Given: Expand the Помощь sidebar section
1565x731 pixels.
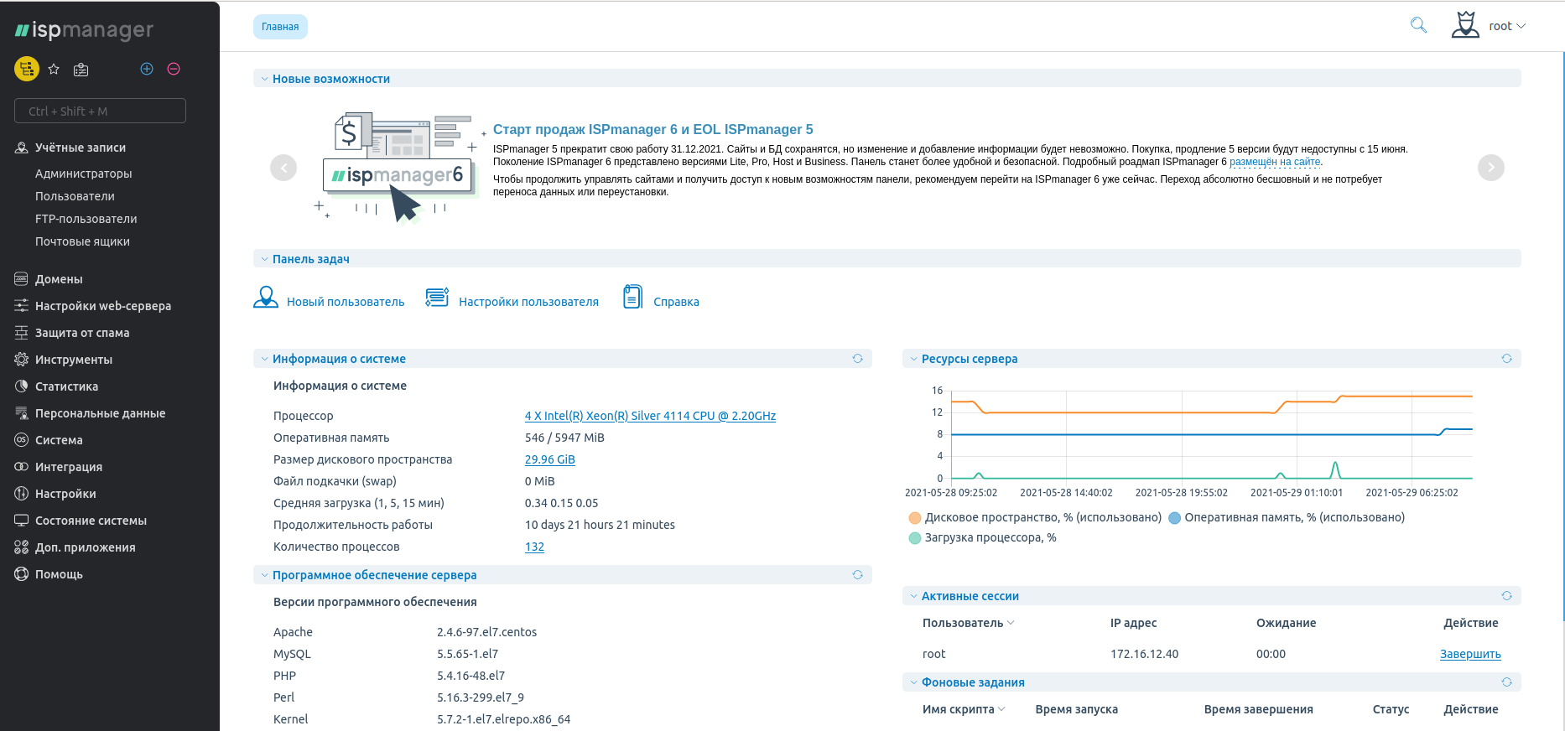Looking at the screenshot, I should click(59, 574).
